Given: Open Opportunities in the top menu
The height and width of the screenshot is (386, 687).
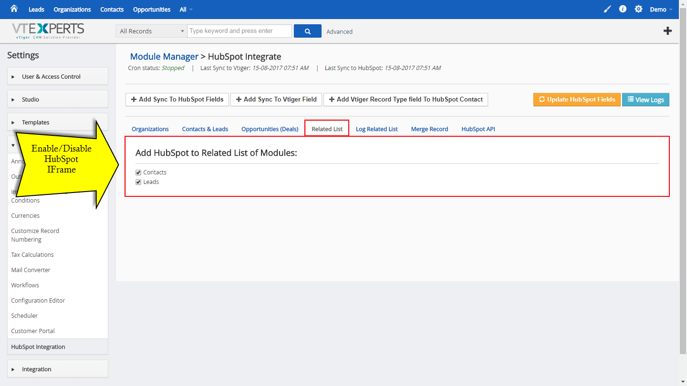Looking at the screenshot, I should (x=152, y=10).
